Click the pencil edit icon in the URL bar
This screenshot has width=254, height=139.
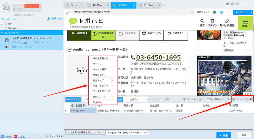192,12
